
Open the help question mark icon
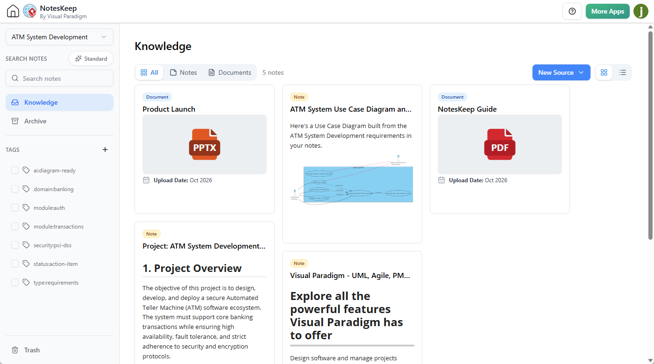pos(572,11)
